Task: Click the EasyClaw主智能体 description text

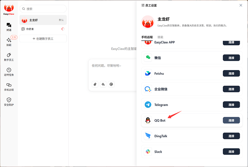Action: pos(192,25)
